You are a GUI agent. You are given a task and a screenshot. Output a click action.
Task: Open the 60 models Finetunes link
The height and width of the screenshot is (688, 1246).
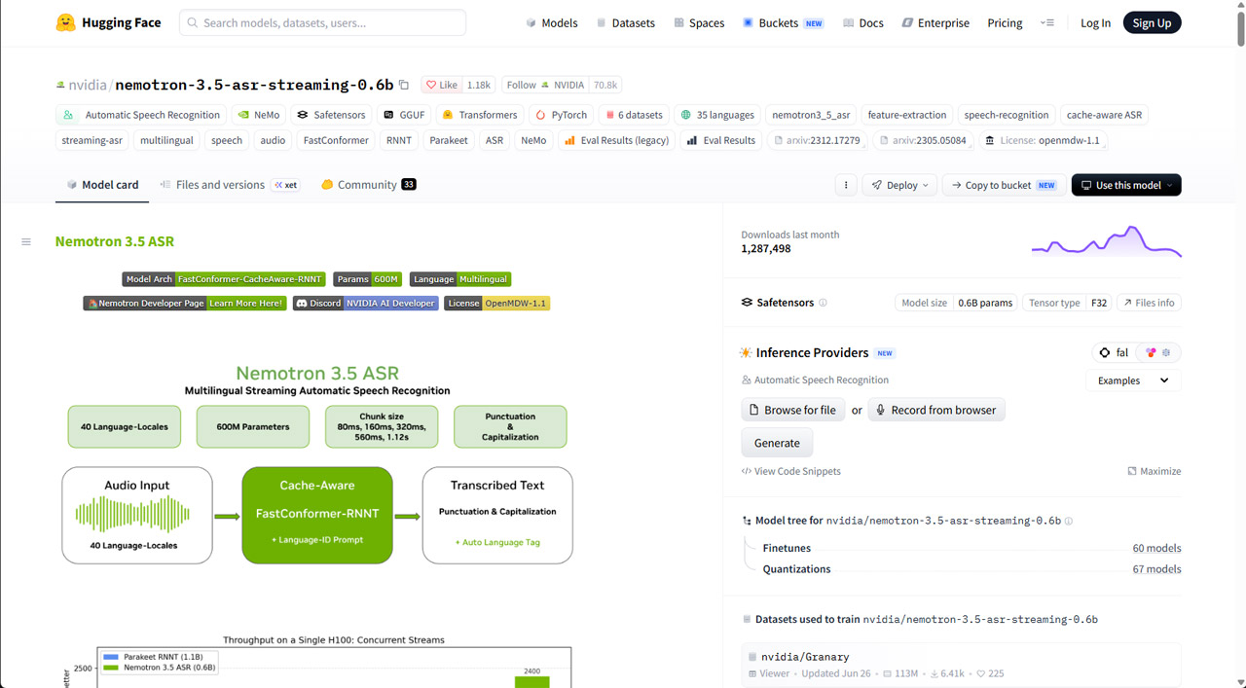[x=1156, y=548]
